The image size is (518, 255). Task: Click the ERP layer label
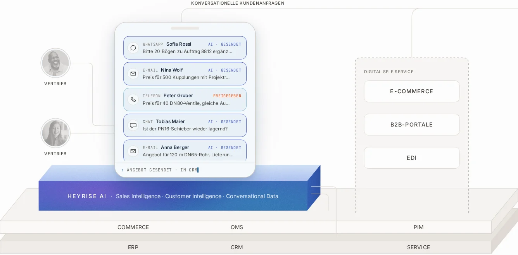click(133, 248)
